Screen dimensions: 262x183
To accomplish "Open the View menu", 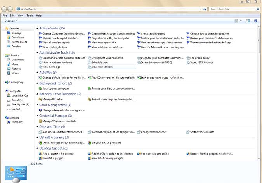I will (21, 16).
